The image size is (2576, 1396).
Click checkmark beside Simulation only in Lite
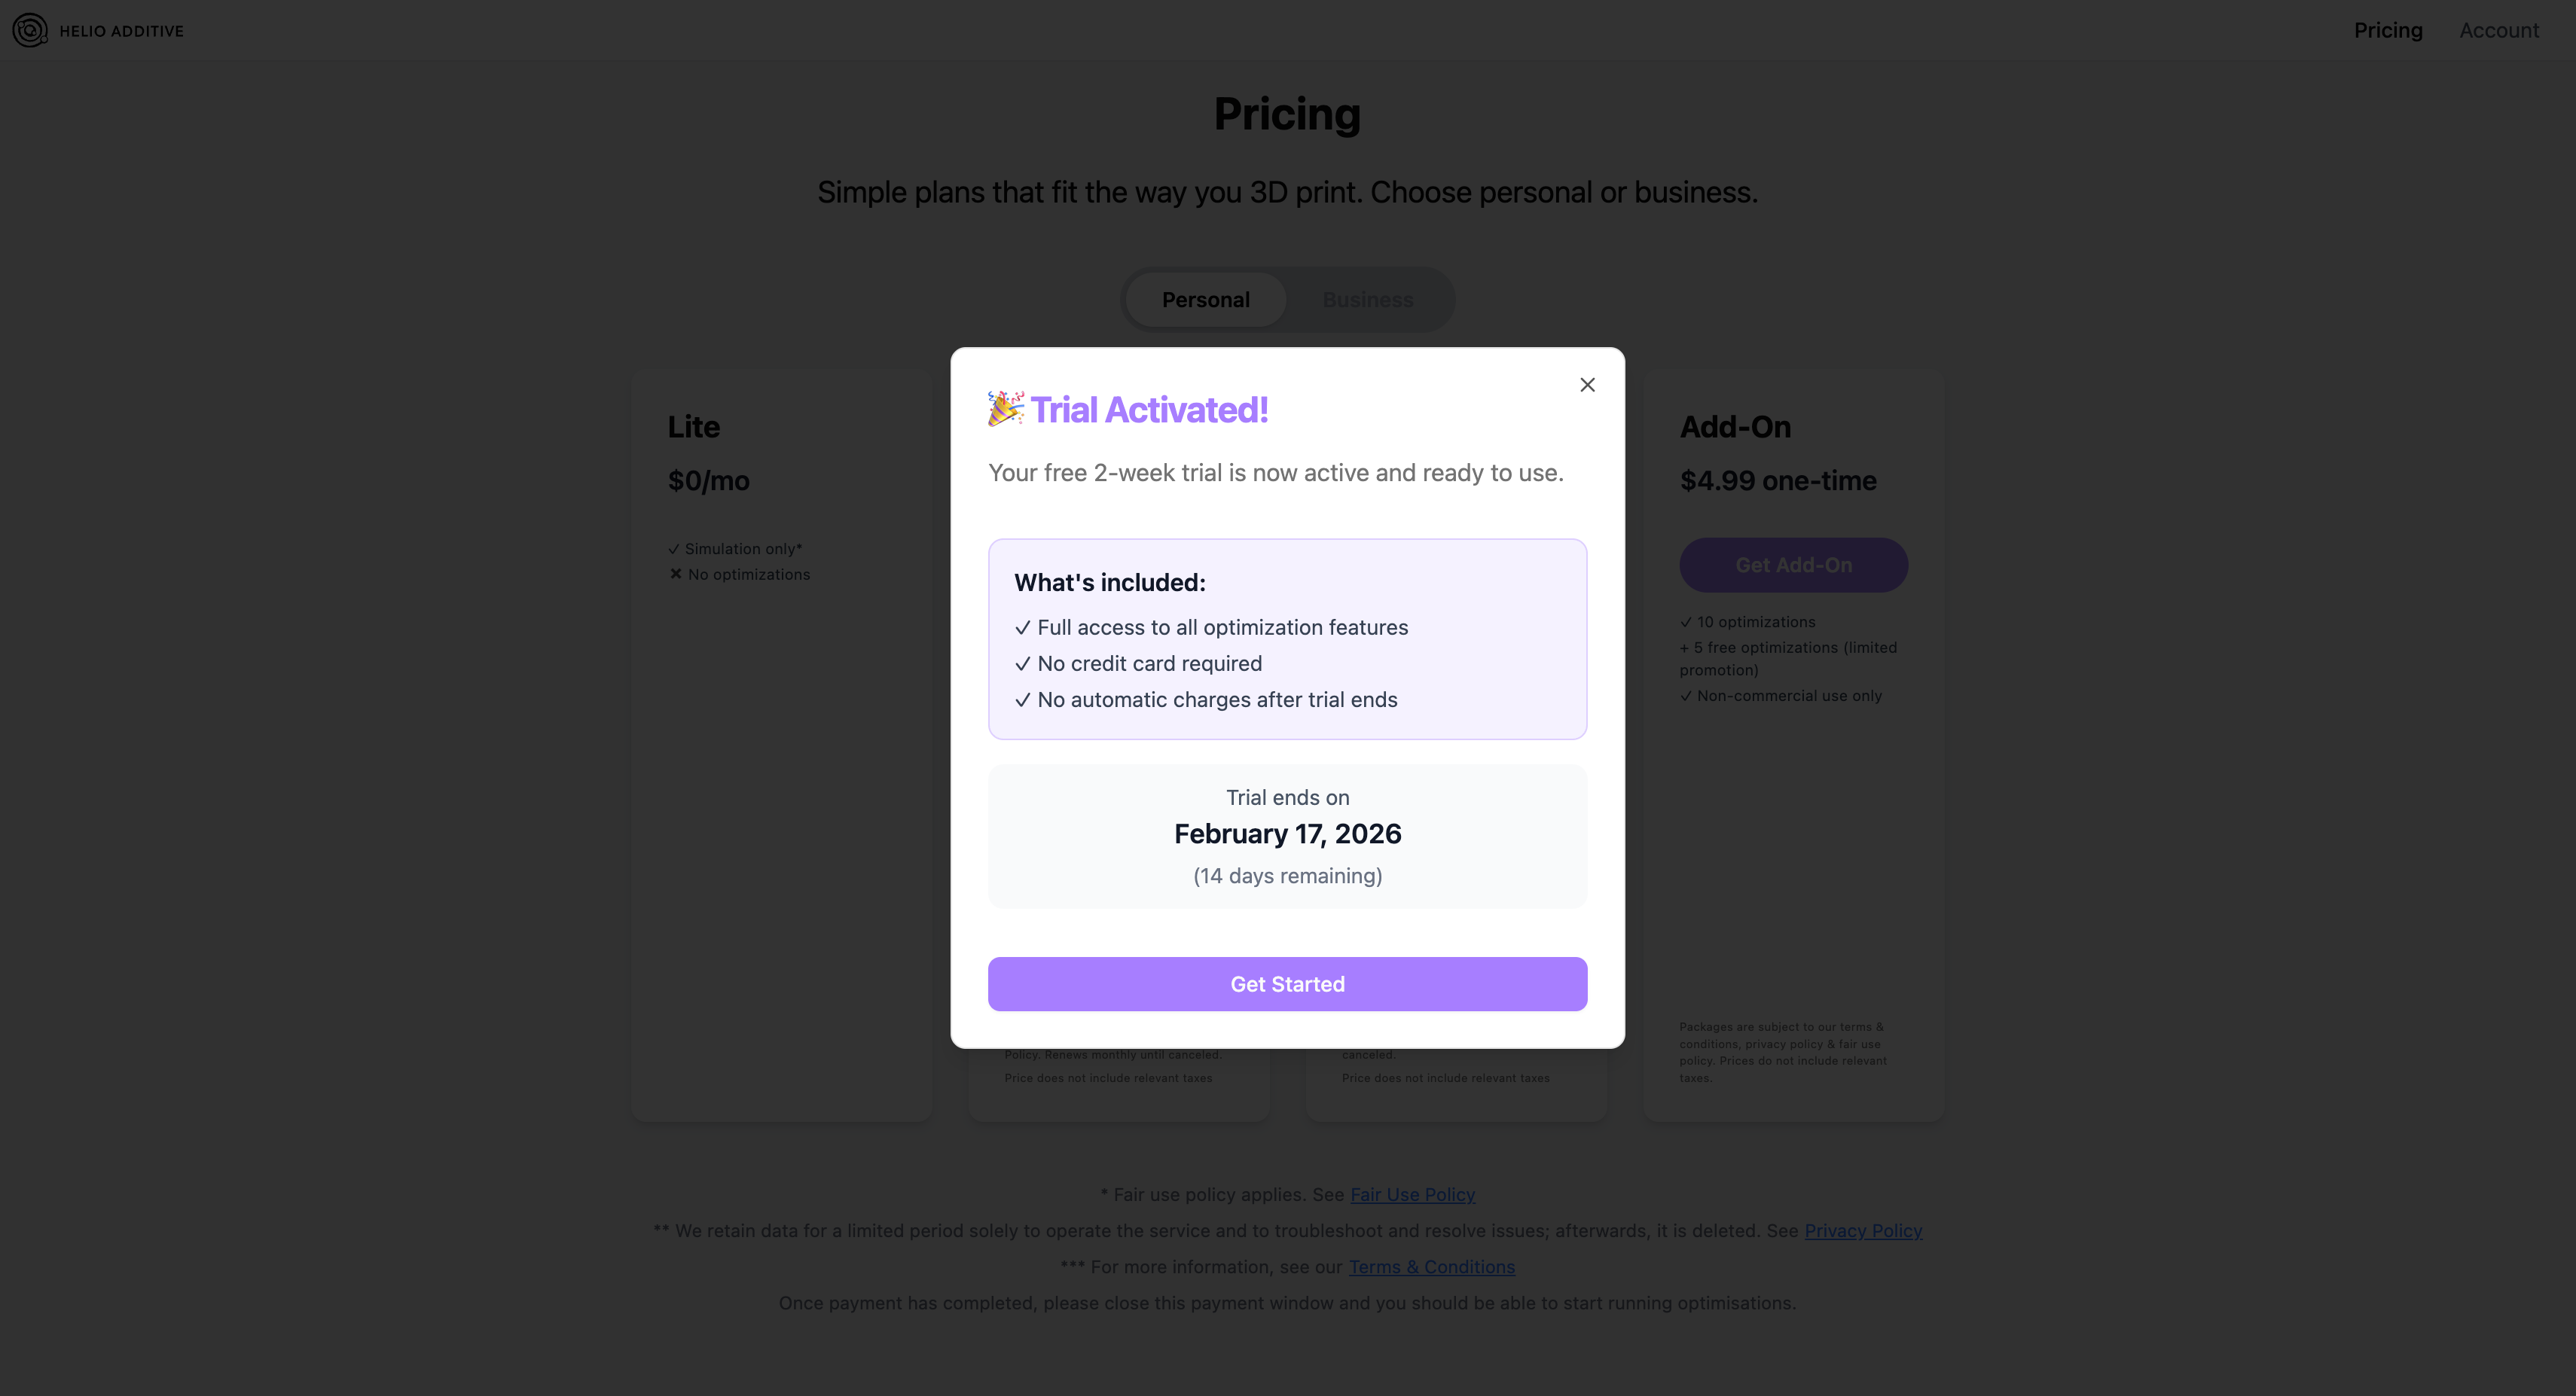tap(674, 549)
